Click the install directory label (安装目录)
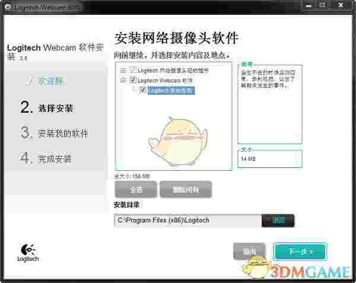The image size is (356, 283). pyautogui.click(x=126, y=205)
